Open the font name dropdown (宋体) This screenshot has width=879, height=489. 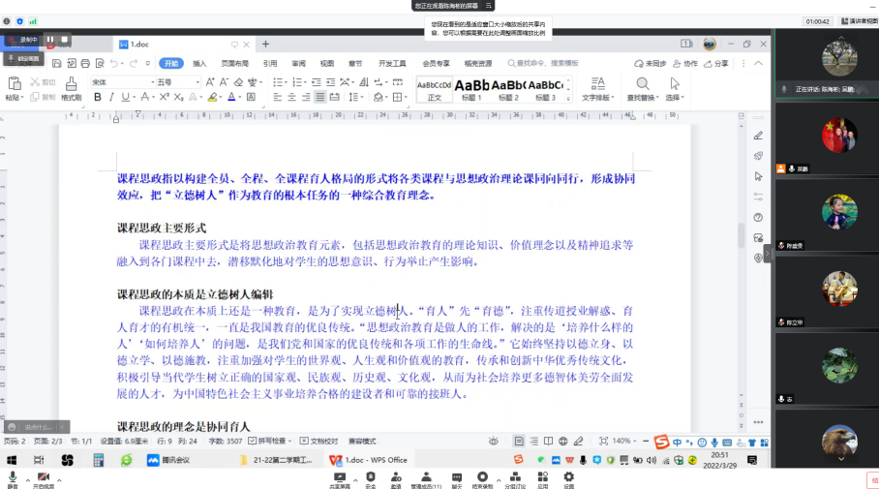[x=121, y=82]
